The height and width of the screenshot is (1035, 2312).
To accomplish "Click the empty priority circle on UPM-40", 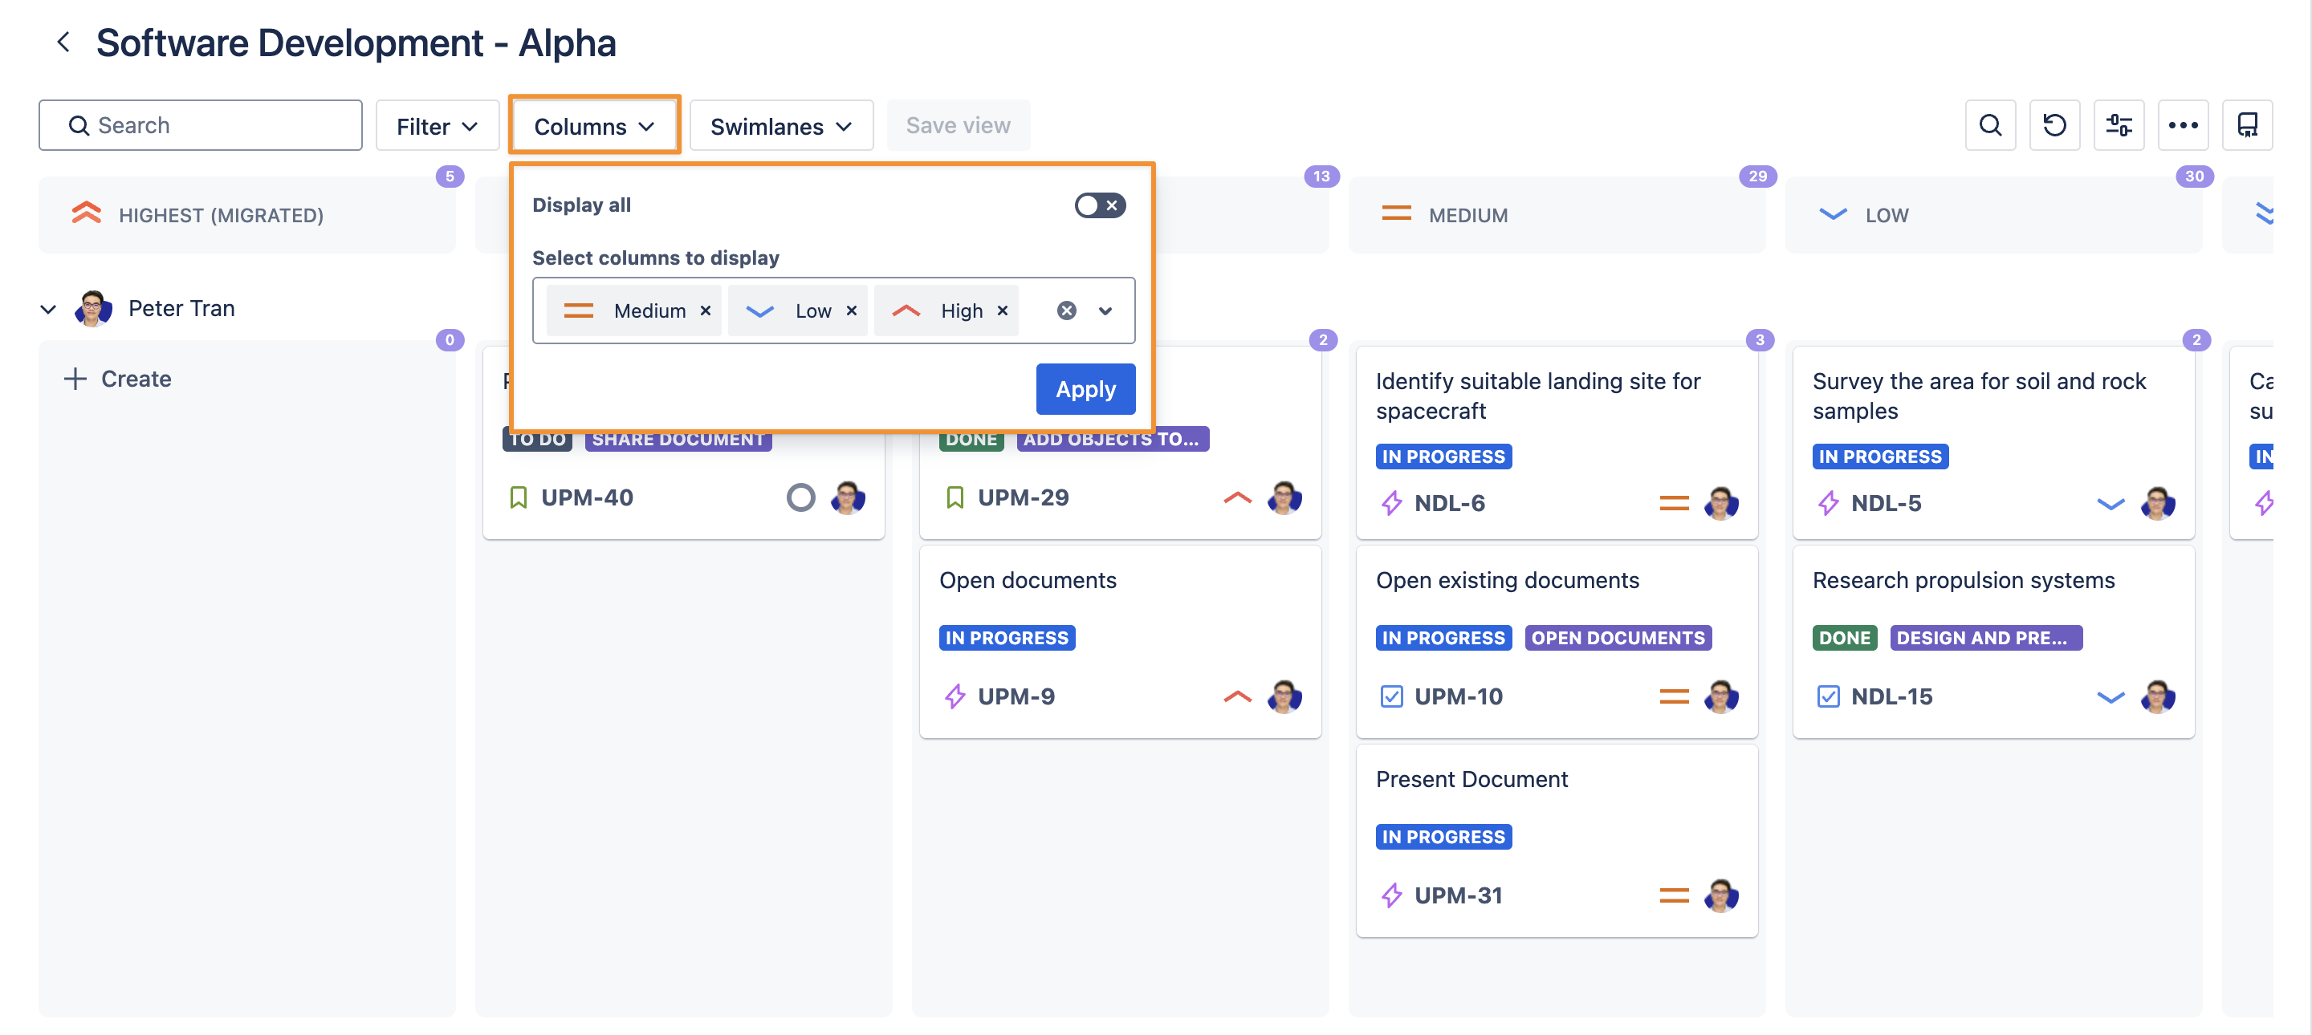I will coord(800,497).
